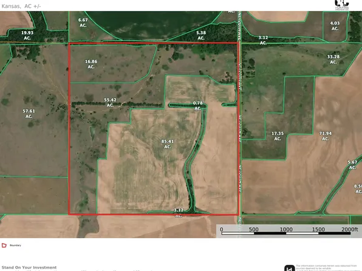Image resolution: width=362 pixels, height=271 pixels.
Task: Click the '1500' mark on scale bar
Action: tap(318, 230)
